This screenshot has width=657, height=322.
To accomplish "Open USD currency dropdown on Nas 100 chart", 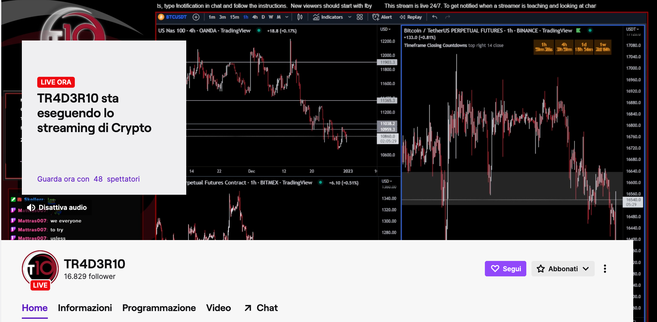I will (385, 29).
